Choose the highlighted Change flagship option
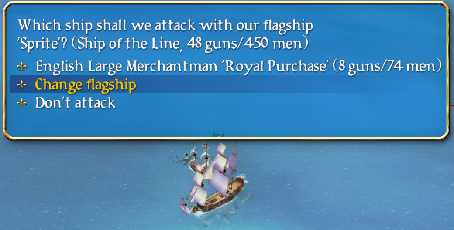This screenshot has width=454, height=230. click(86, 85)
